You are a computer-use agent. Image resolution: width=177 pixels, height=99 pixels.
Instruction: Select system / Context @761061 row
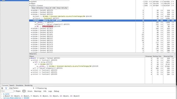103,34
